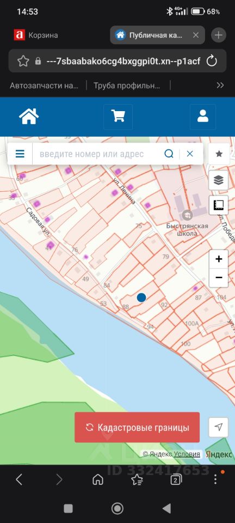Open the hamburger menu in search bar
This screenshot has width=235, height=523.
point(20,154)
